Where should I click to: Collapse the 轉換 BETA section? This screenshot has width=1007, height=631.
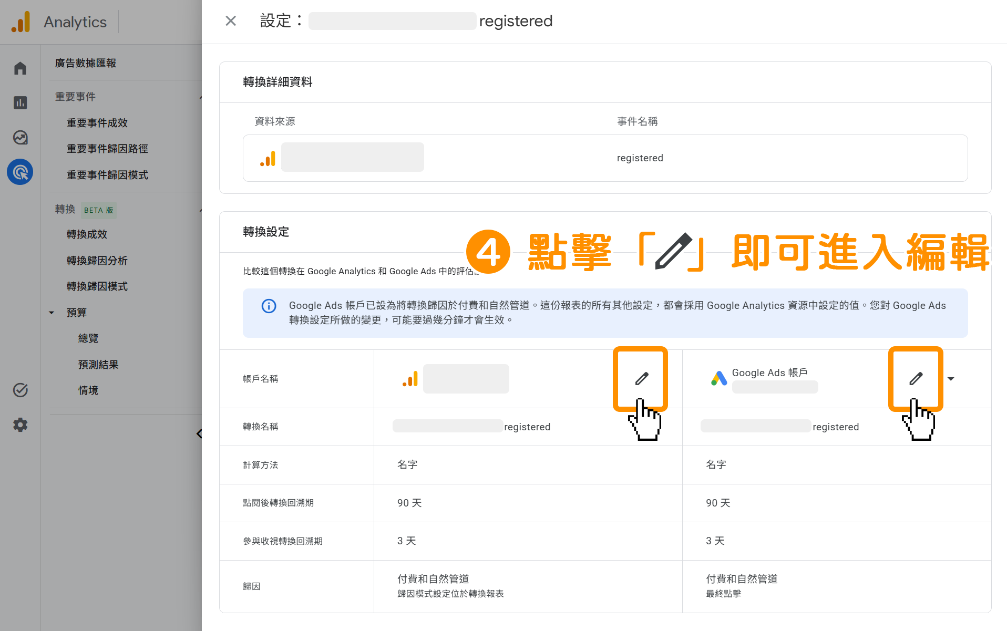[x=200, y=210]
